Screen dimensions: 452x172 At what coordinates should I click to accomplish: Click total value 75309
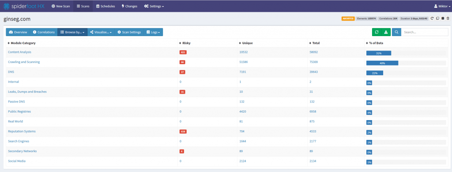[x=314, y=62]
